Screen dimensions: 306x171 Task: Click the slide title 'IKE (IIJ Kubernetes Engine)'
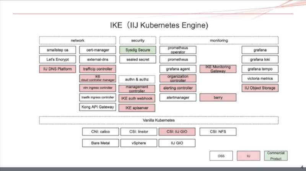click(x=159, y=25)
